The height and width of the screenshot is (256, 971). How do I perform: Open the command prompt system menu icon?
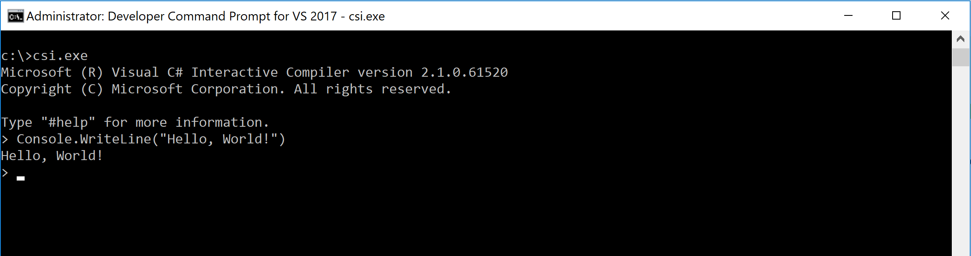(x=15, y=16)
